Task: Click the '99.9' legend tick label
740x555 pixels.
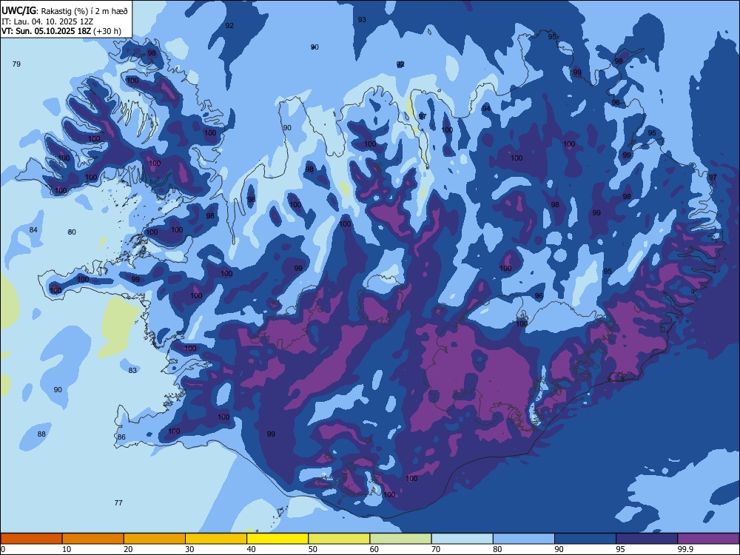Action: 685,549
